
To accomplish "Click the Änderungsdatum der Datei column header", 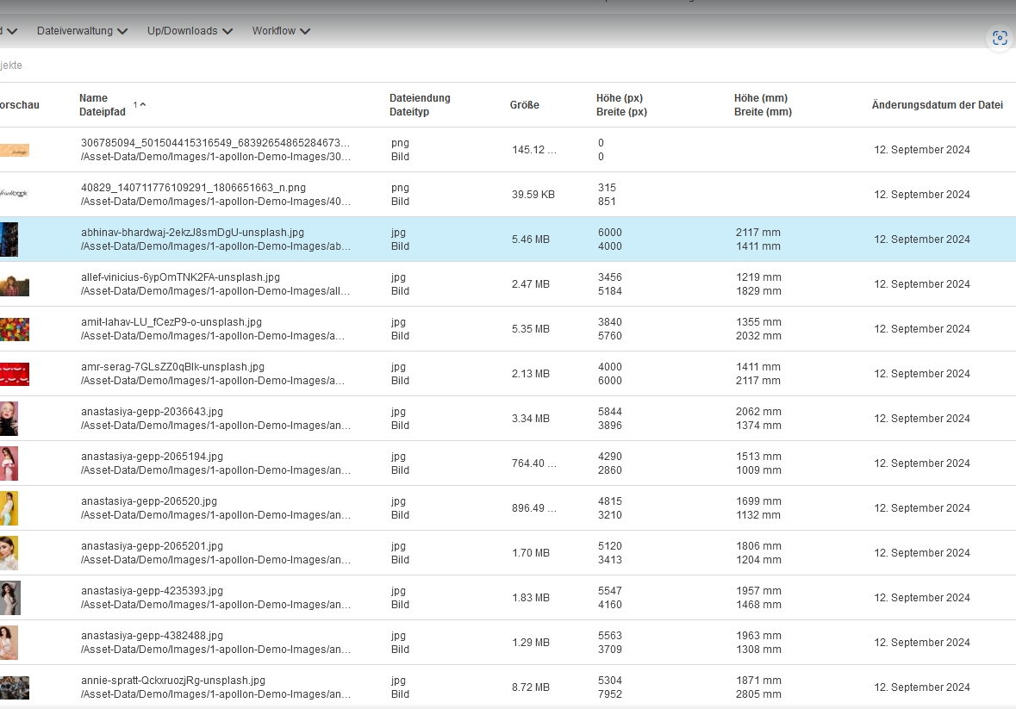I will [937, 105].
